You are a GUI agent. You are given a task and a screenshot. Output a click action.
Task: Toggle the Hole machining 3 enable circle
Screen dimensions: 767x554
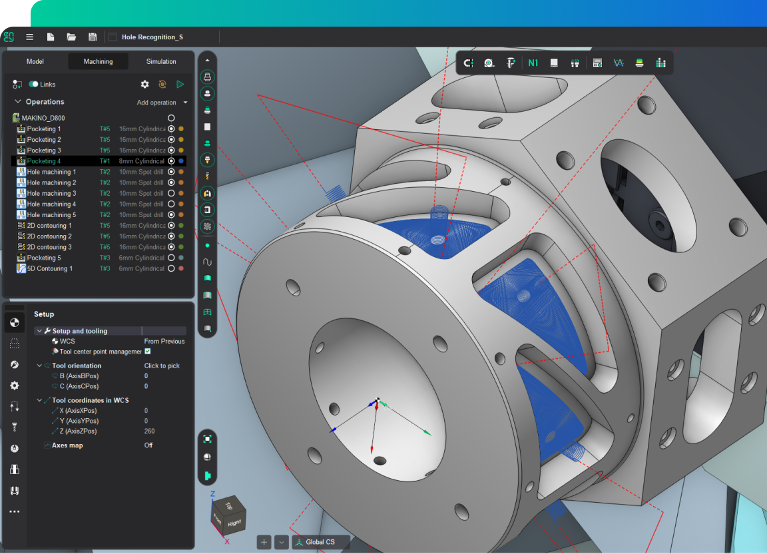[x=171, y=193]
